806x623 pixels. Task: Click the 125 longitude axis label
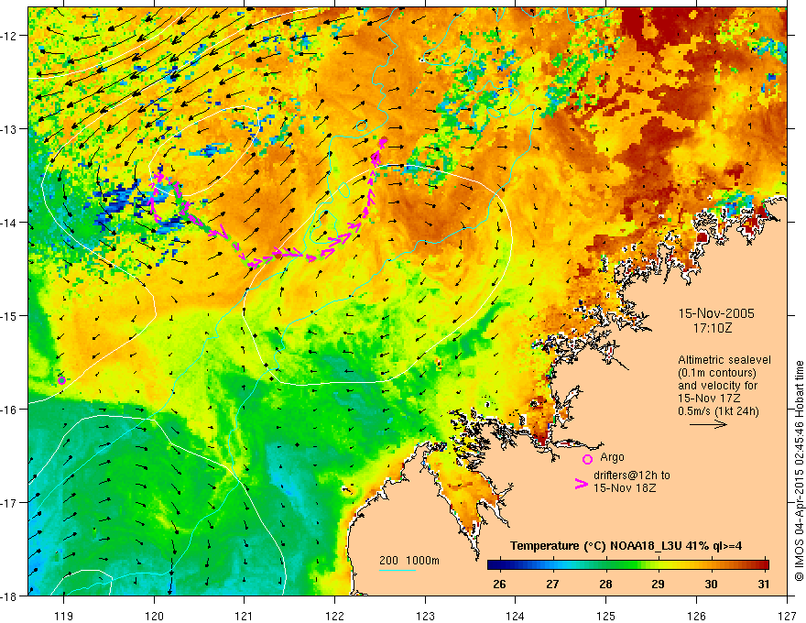coord(606,616)
